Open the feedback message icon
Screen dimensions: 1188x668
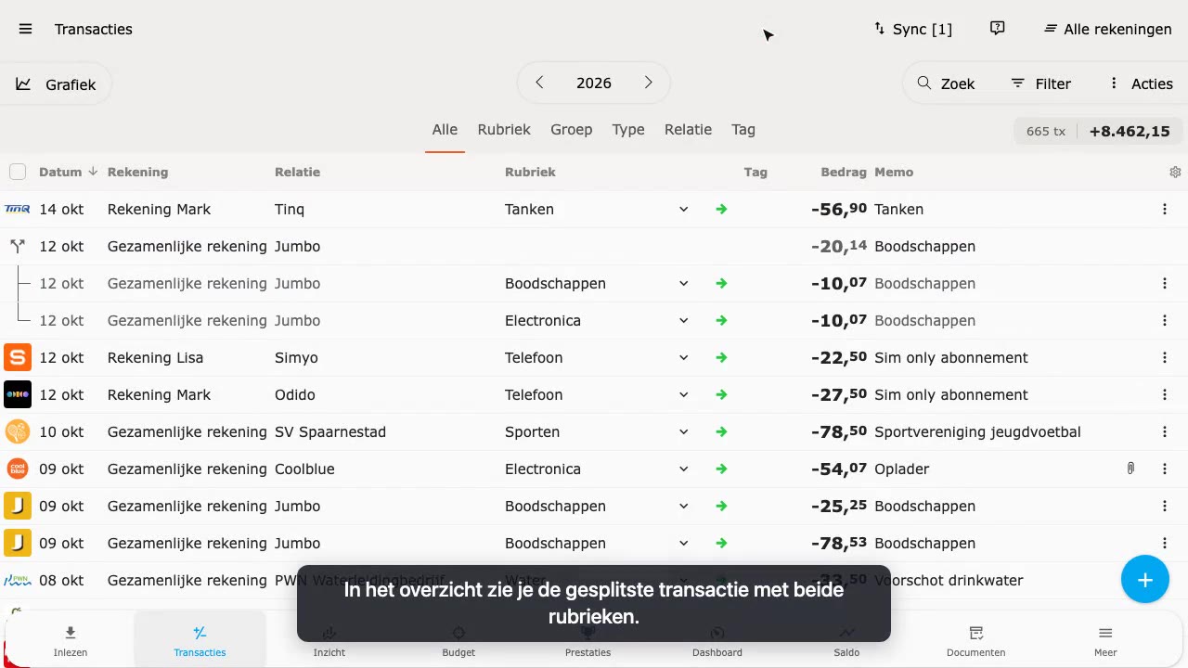(x=998, y=29)
